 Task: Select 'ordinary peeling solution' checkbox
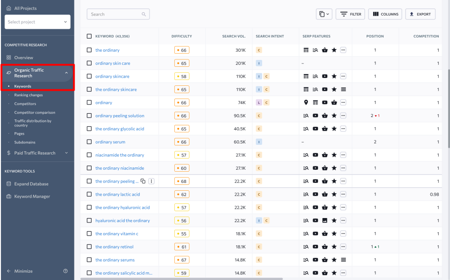click(89, 116)
